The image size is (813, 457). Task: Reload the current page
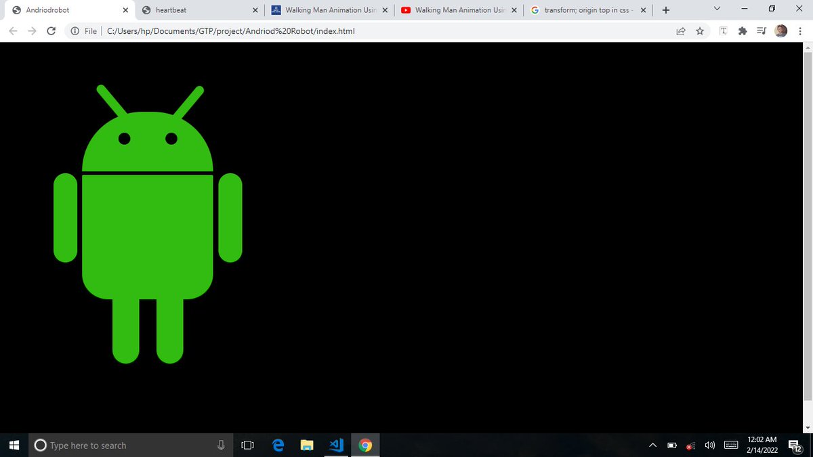51,30
